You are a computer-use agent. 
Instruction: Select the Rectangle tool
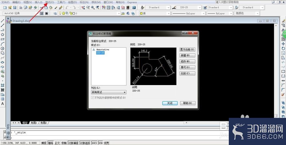pos(3,39)
